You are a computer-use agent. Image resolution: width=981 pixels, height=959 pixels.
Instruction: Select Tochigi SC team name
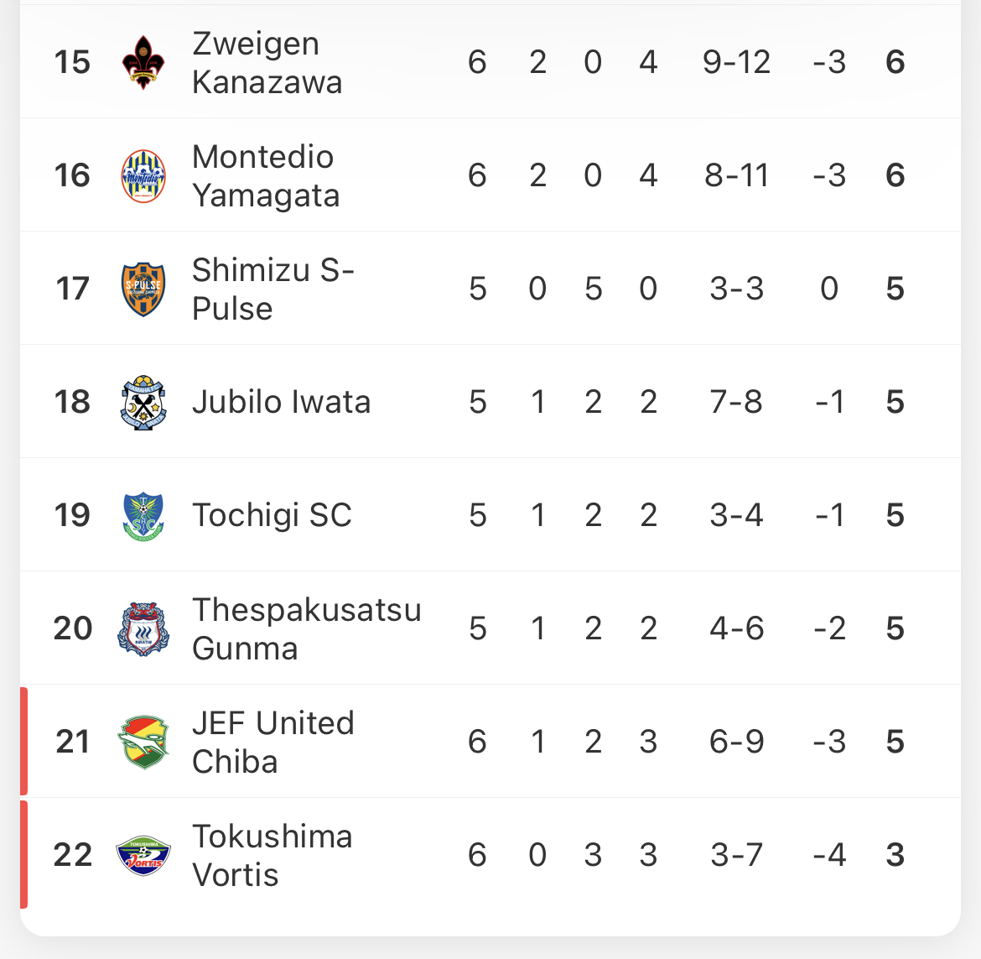(x=272, y=515)
